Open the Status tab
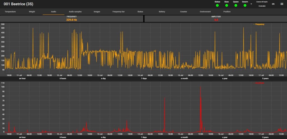 [x=140, y=12]
